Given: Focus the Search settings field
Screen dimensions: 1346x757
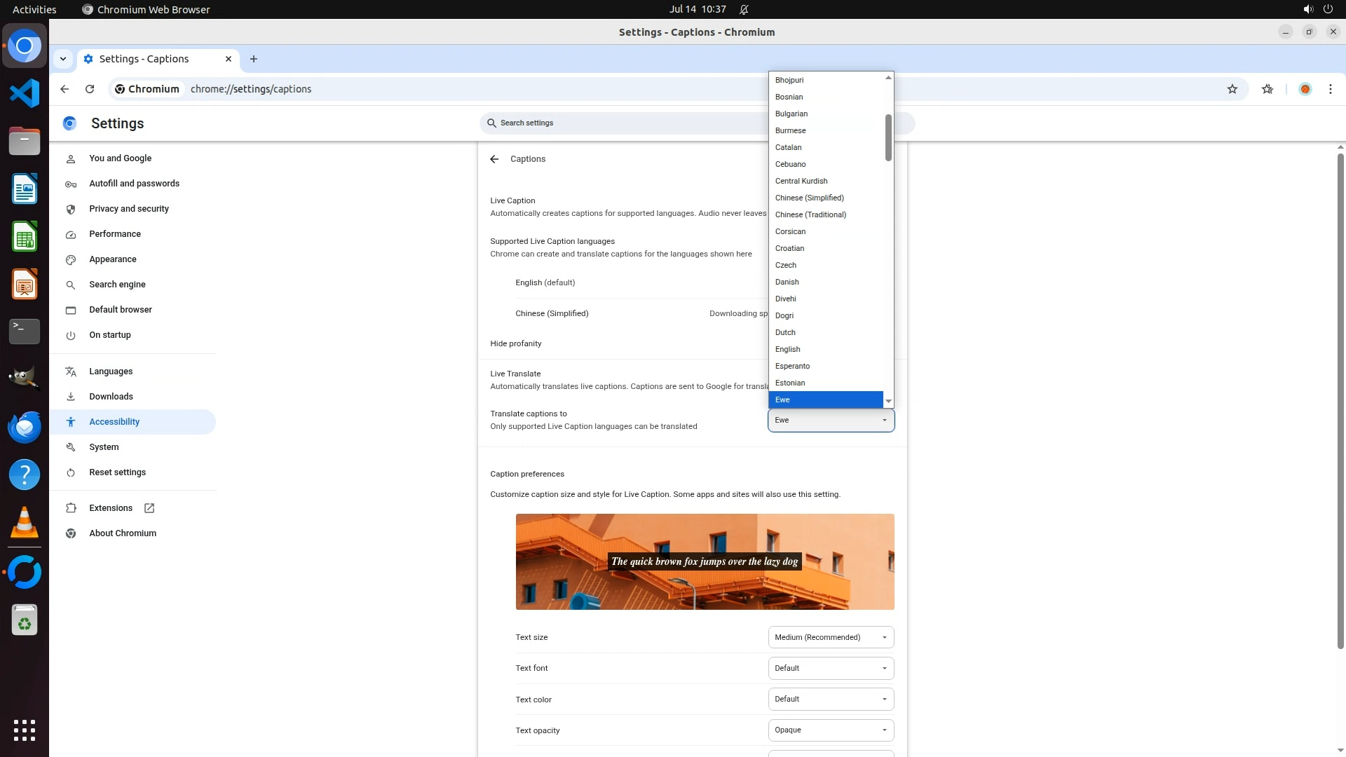Looking at the screenshot, I should tap(624, 123).
